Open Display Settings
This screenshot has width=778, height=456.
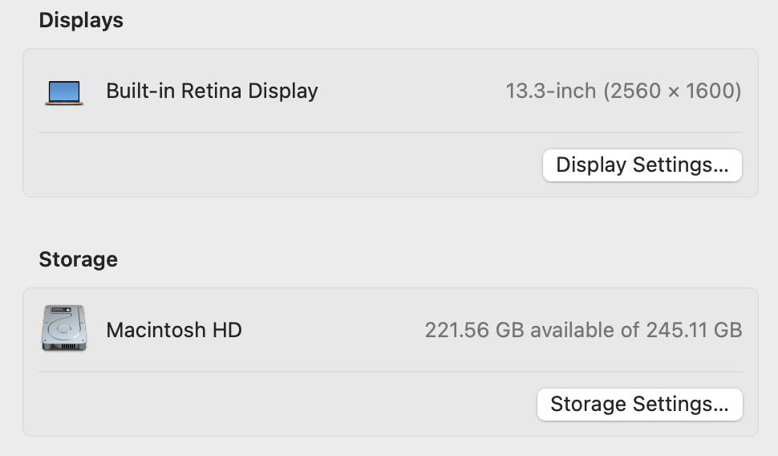pyautogui.click(x=642, y=165)
